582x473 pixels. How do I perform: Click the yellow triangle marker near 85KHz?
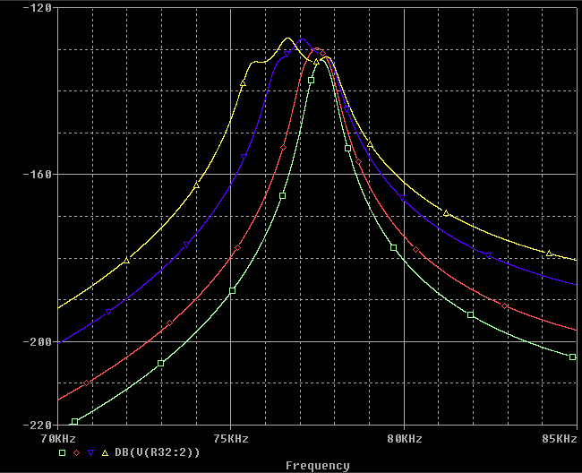pyautogui.click(x=549, y=254)
